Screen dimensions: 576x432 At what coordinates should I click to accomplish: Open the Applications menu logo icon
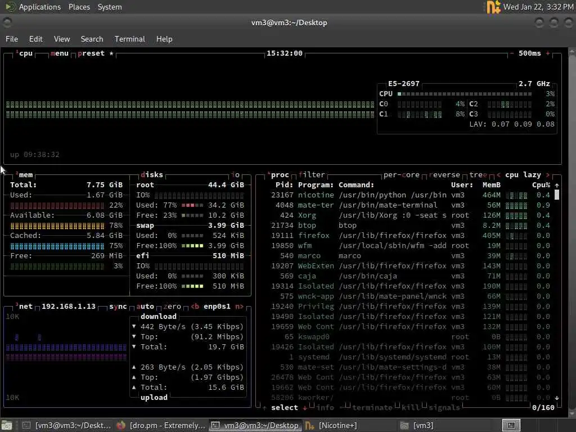click(x=10, y=7)
